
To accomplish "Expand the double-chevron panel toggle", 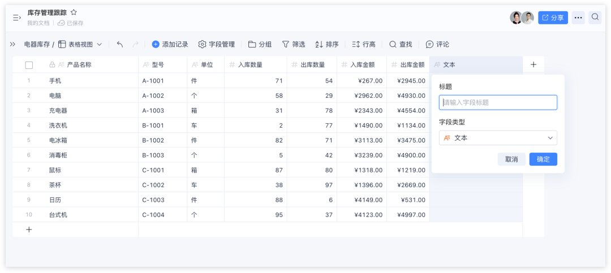I will (12, 44).
